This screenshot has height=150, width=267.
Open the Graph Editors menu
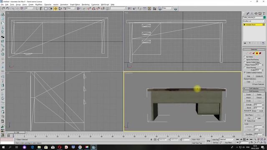click(x=75, y=5)
